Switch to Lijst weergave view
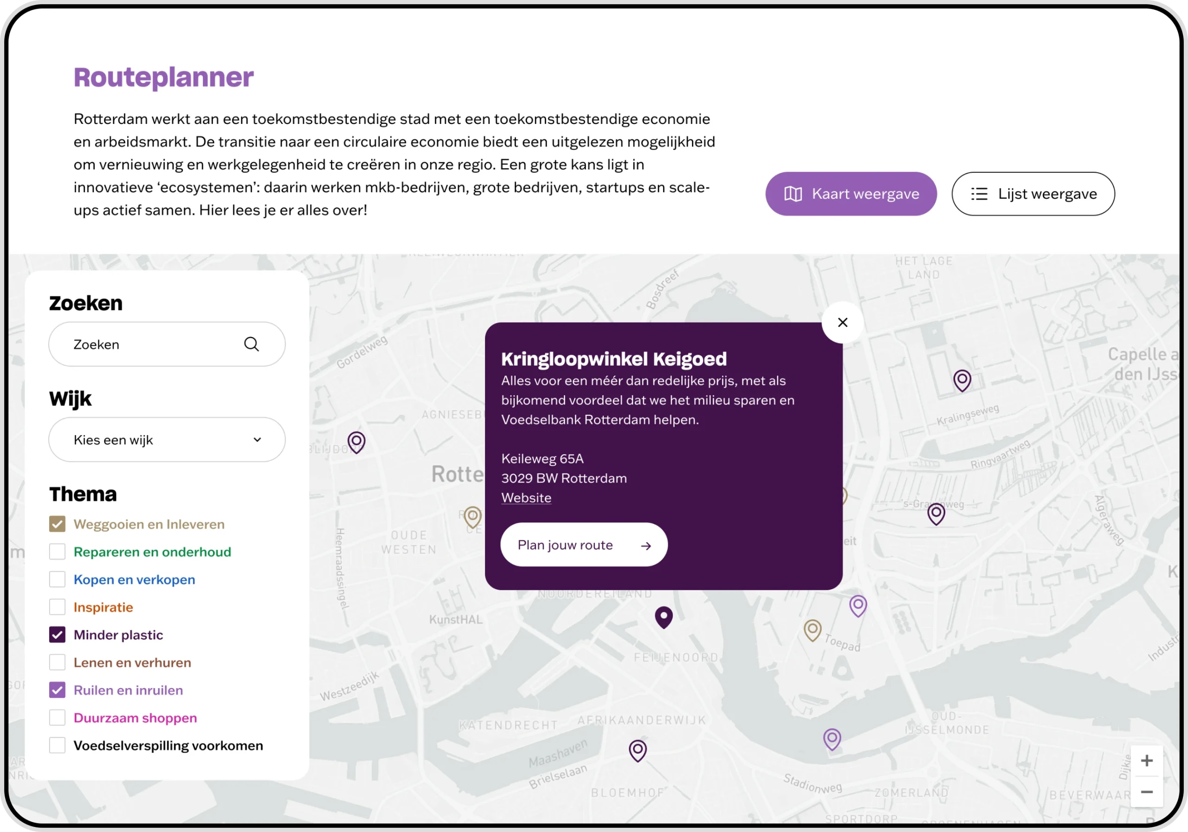 pos(1033,194)
